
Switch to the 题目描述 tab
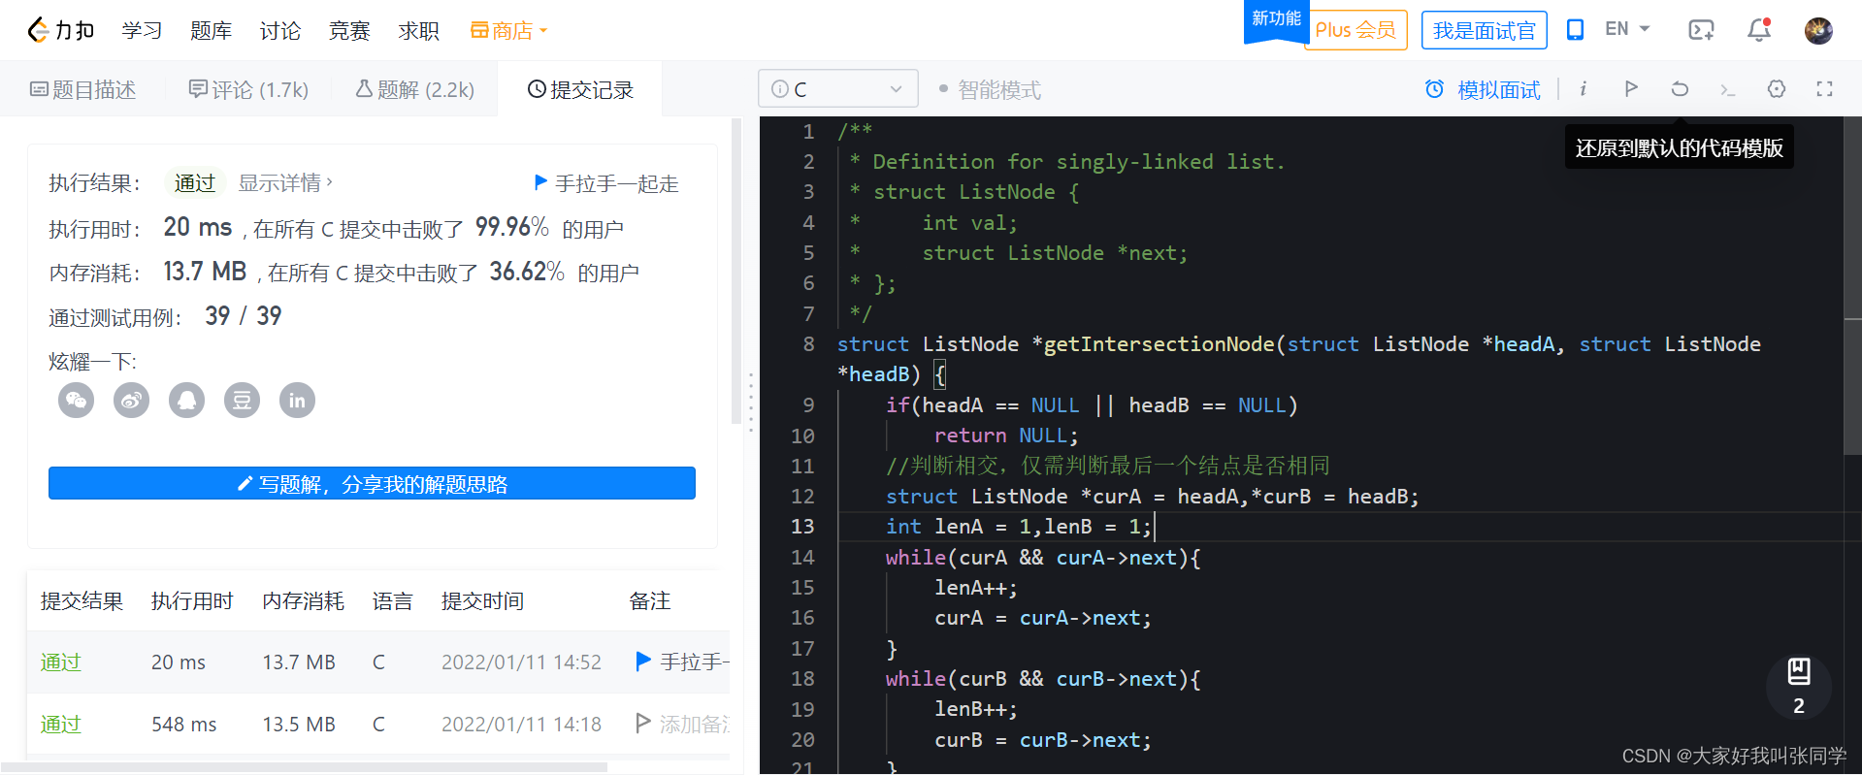click(83, 89)
